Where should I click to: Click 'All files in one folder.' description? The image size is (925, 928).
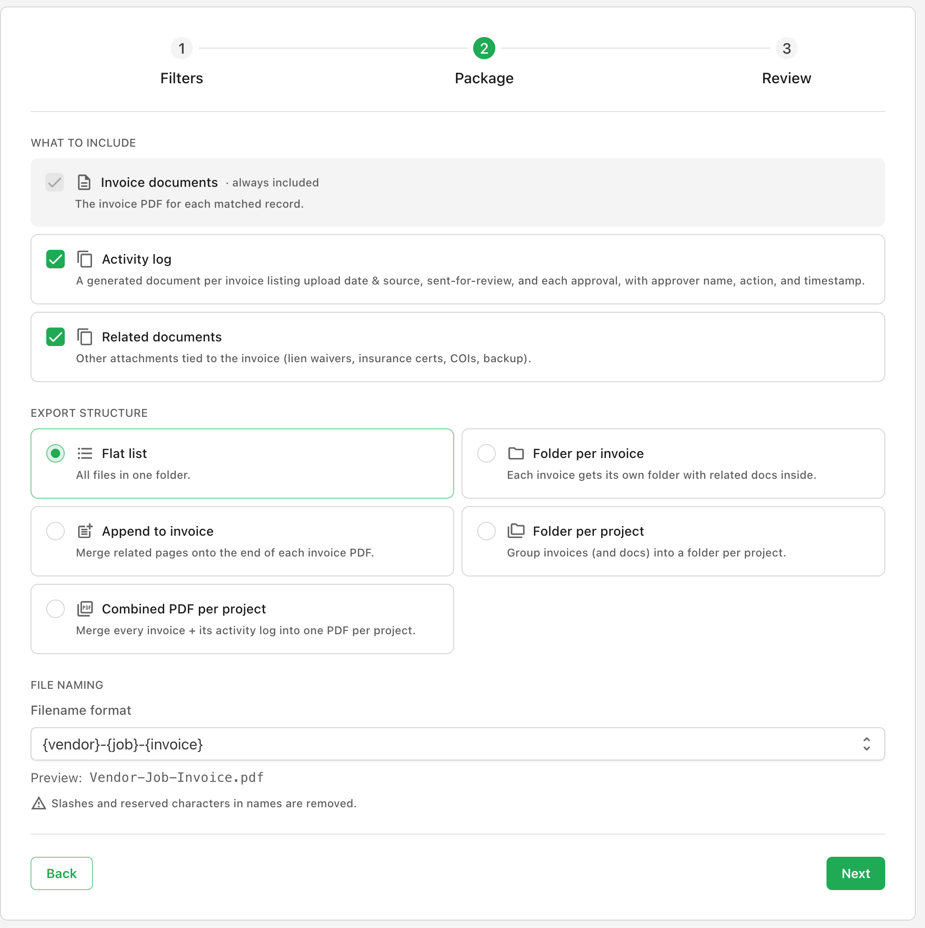click(x=133, y=475)
